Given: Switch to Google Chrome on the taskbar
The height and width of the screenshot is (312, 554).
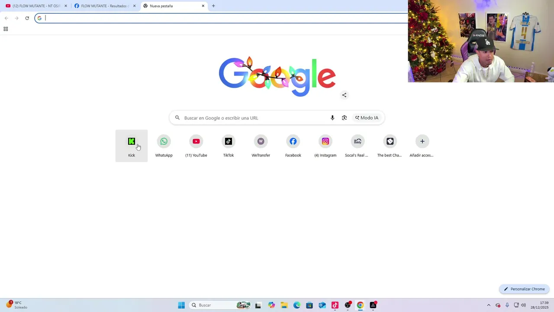Looking at the screenshot, I should coord(360,305).
